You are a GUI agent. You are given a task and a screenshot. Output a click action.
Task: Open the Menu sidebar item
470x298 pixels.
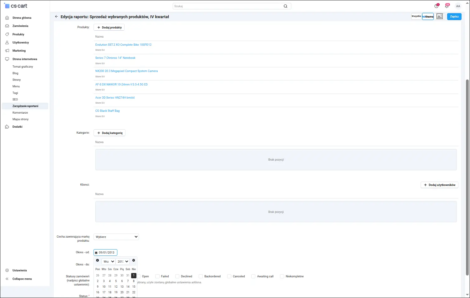coord(16,86)
